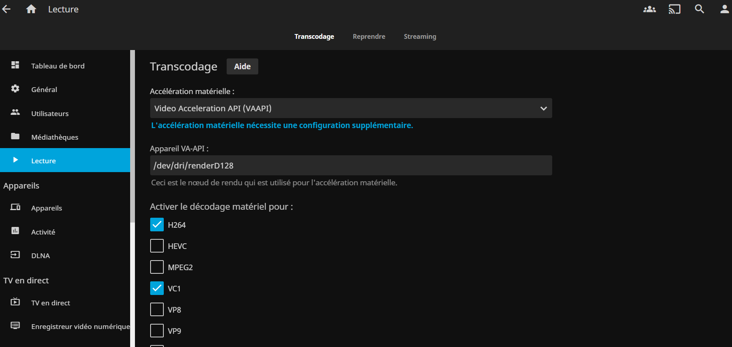Click the Aide button

point(242,66)
